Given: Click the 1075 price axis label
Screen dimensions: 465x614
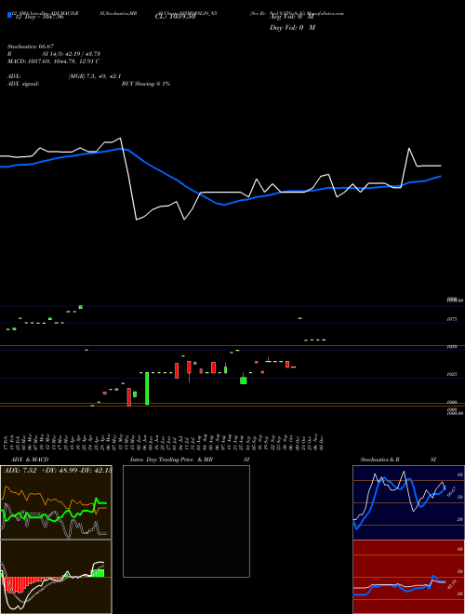Looking at the screenshot, I should point(452,319).
